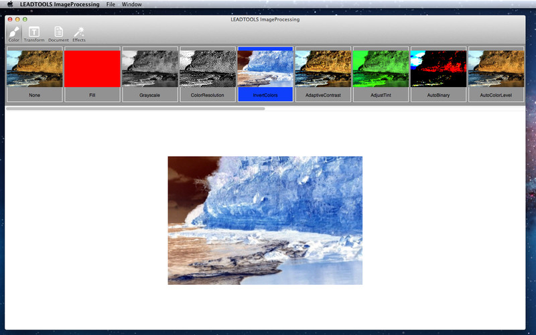Click the AutoBinary label button
Image resolution: width=536 pixels, height=335 pixels.
pos(439,94)
